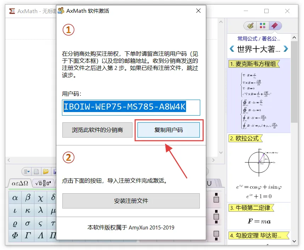Insert the beta β symbol
Image resolution: width=304 pixels, height=250 pixels.
pos(28,198)
